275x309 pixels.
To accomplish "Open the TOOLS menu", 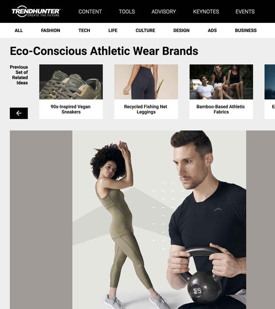I will (127, 11).
